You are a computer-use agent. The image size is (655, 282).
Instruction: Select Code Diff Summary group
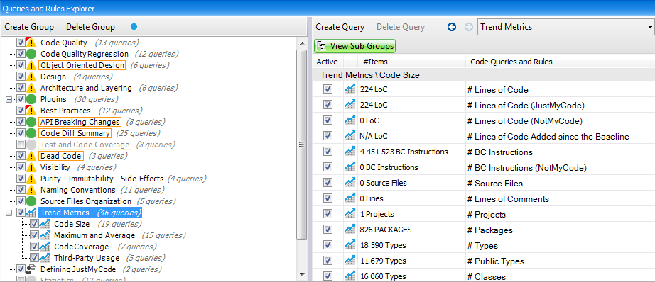click(x=75, y=133)
